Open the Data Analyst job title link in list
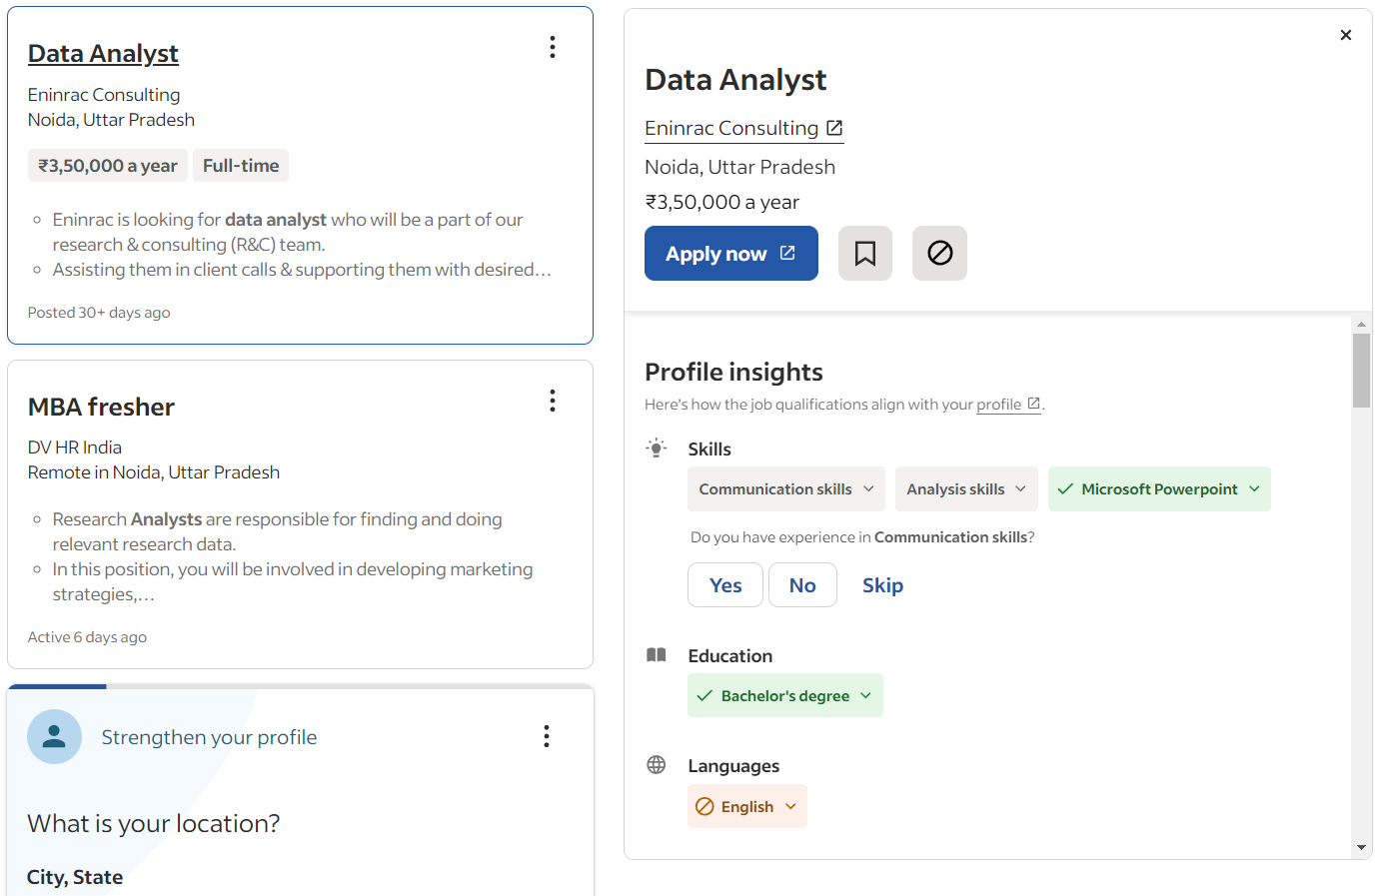Viewport: 1385px width, 896px height. [103, 53]
